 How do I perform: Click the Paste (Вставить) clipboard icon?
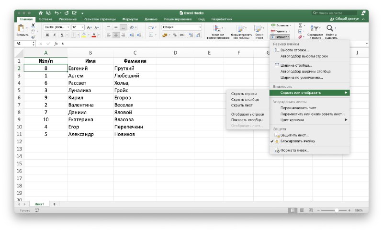coord(21,28)
